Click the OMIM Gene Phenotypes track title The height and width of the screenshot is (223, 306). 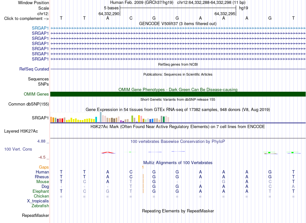point(178,90)
